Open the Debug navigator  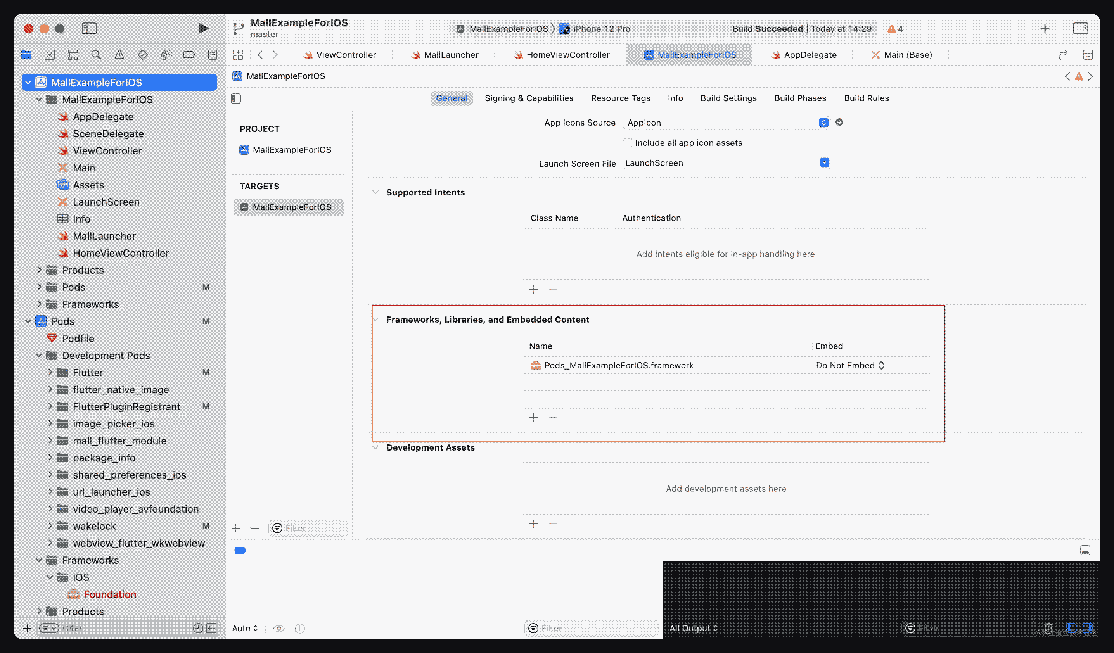[x=166, y=55]
